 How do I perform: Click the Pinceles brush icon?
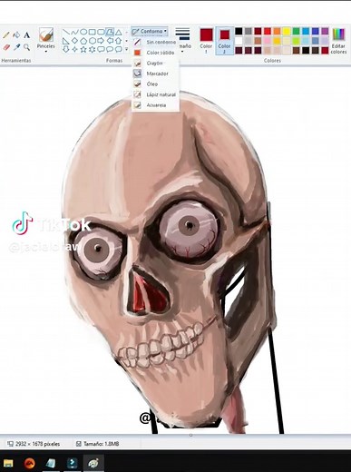(x=46, y=34)
